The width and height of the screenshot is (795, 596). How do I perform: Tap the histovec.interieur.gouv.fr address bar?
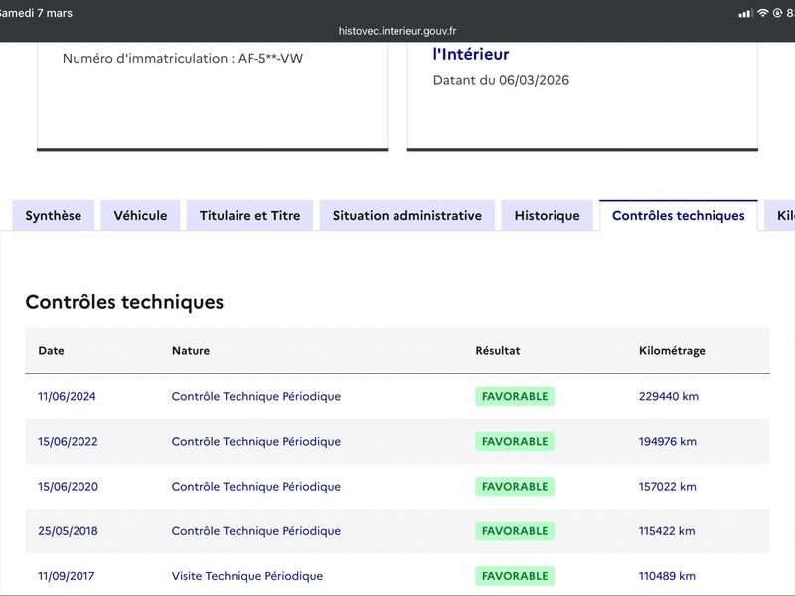coord(397,31)
